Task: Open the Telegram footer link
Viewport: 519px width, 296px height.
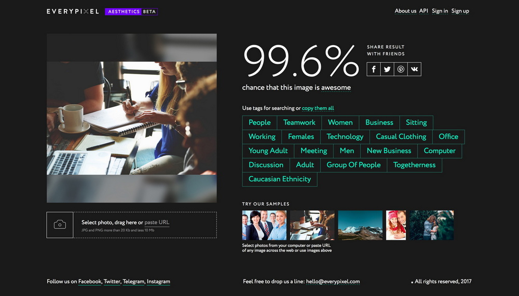Action: point(133,281)
